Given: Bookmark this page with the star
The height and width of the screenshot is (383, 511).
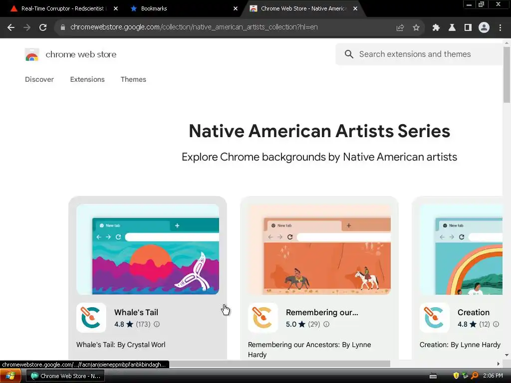Looking at the screenshot, I should [416, 27].
